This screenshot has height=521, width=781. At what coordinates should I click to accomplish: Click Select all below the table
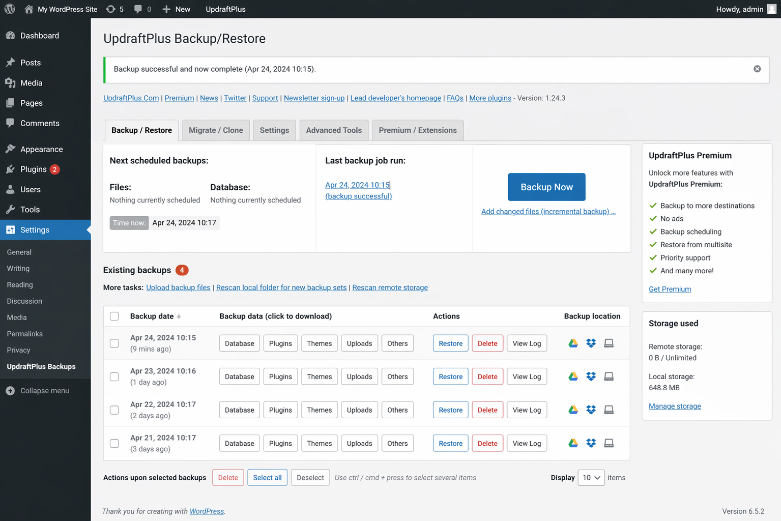tap(268, 478)
